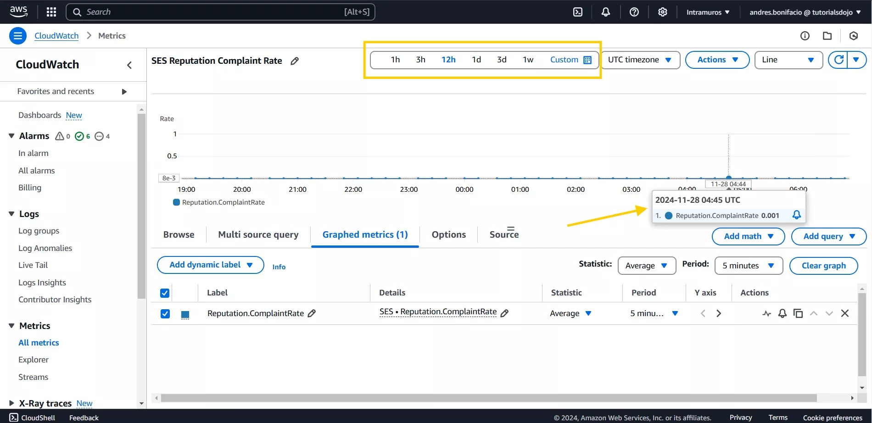Open Add dynamic label menu
872x423 pixels.
pyautogui.click(x=211, y=265)
